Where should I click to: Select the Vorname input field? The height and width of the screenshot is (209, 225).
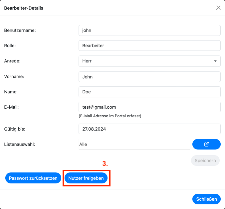point(149,77)
